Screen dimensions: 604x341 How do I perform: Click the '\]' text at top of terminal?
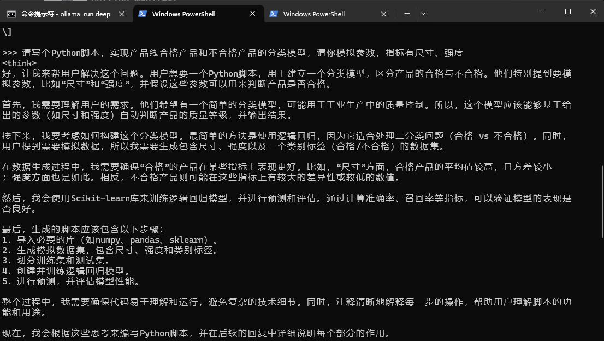pos(7,32)
